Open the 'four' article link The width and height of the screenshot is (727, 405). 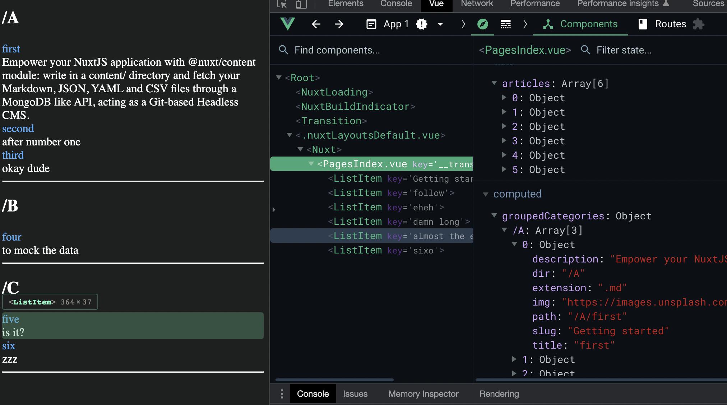[x=12, y=237]
